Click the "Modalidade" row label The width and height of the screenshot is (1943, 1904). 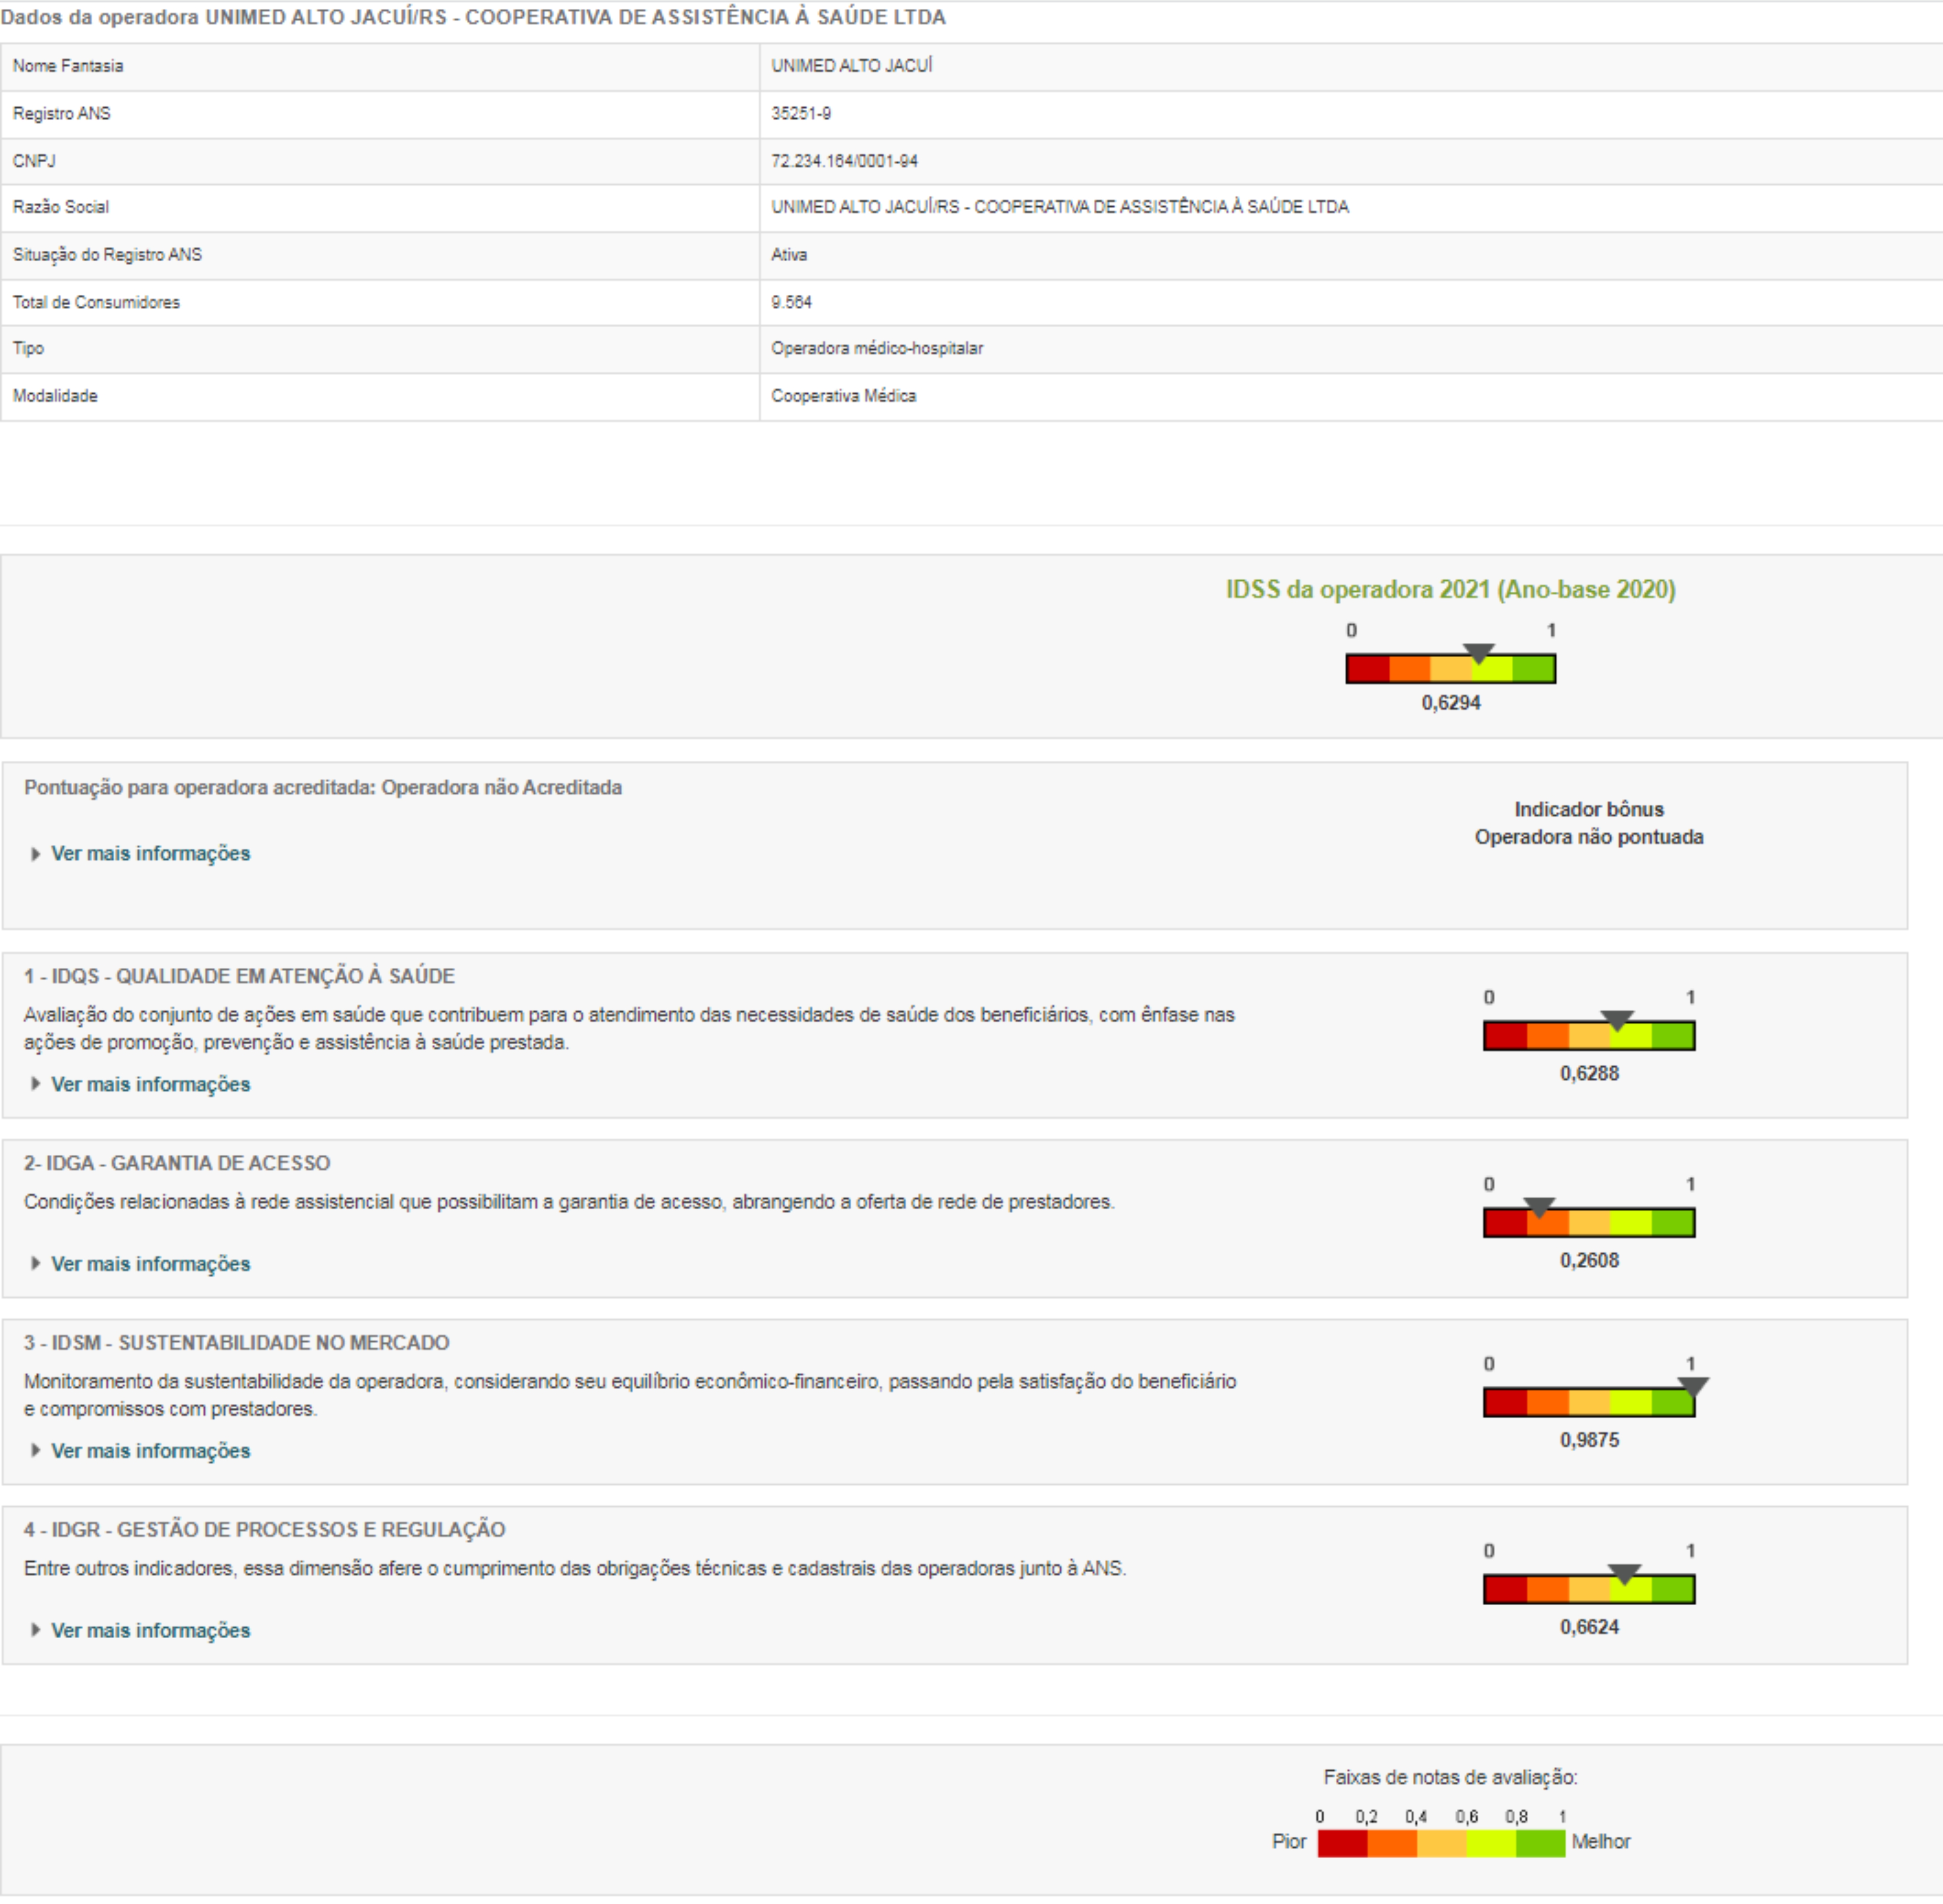click(55, 396)
